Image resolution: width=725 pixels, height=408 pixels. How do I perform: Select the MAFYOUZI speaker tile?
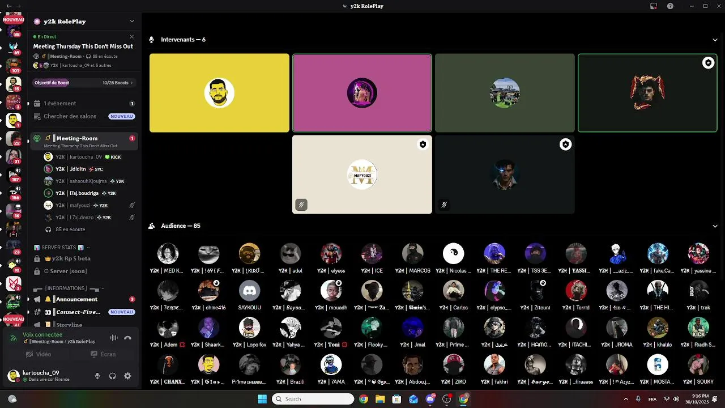click(x=362, y=175)
